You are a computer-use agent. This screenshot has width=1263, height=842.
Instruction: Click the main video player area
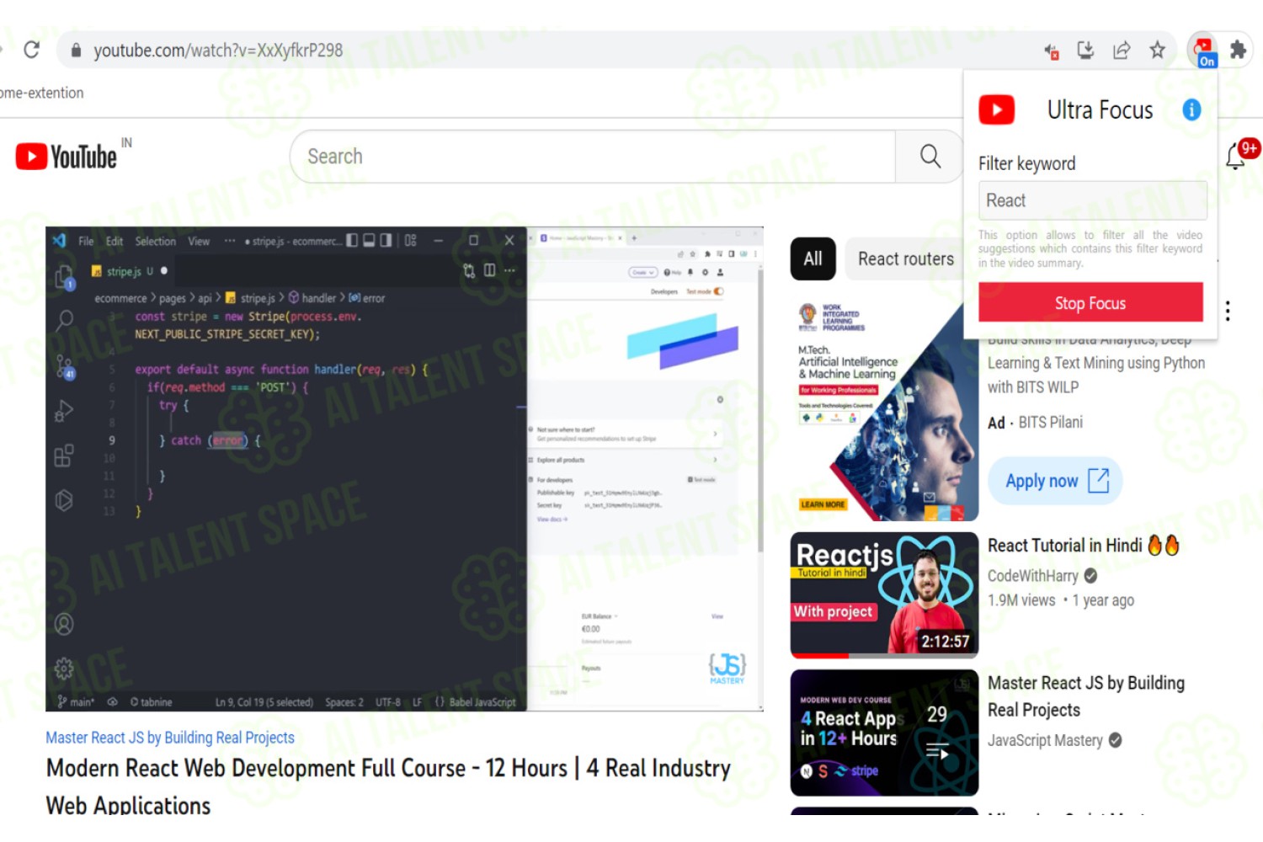coord(404,469)
